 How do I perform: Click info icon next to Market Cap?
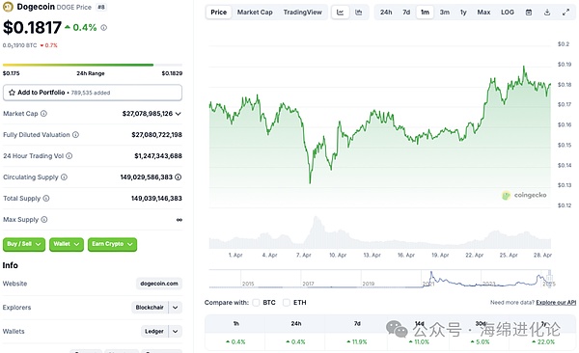click(43, 114)
